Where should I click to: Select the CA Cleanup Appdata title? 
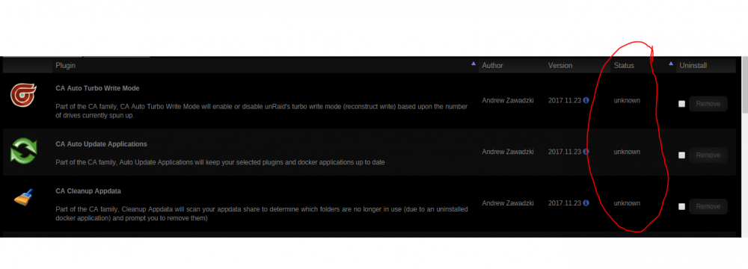(x=88, y=191)
